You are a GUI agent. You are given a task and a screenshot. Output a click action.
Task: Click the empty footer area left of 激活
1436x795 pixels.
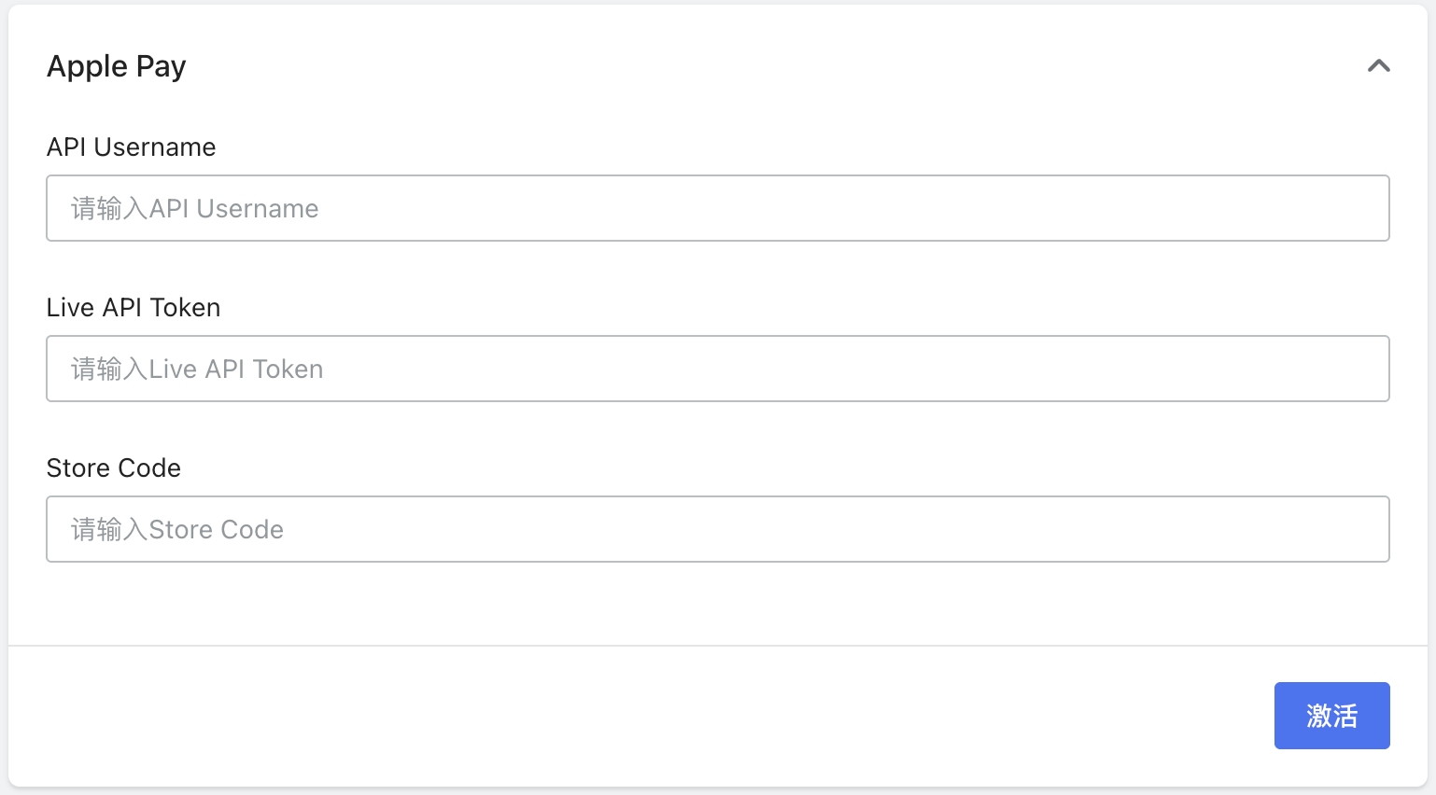coord(654,716)
